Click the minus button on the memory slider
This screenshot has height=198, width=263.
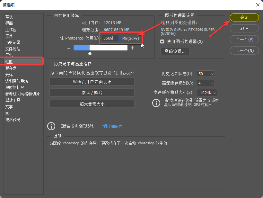coord(69,48)
